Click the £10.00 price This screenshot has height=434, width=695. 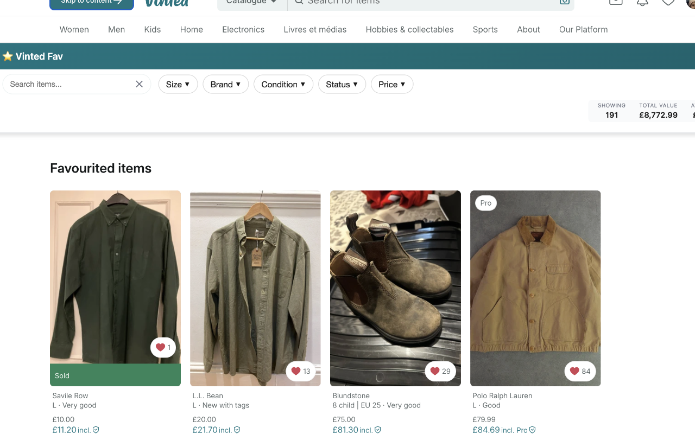click(x=64, y=419)
